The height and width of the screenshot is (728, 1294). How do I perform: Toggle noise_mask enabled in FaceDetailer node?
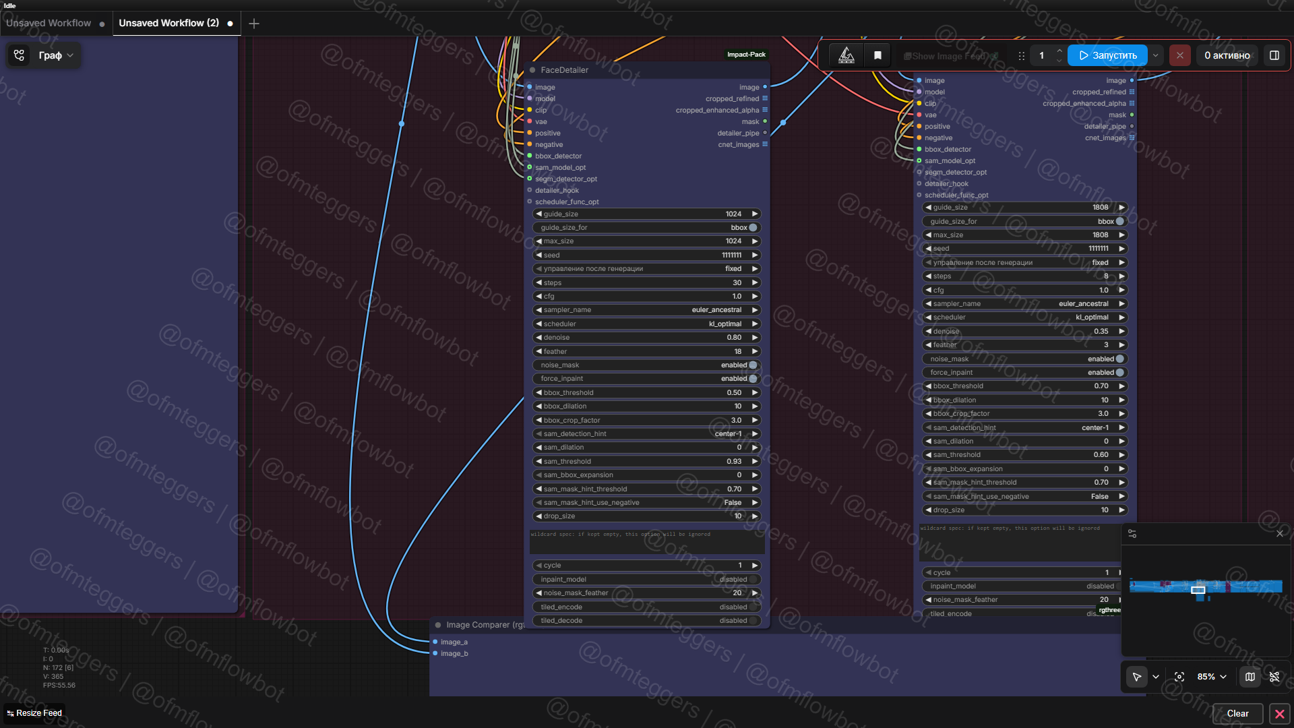[753, 365]
